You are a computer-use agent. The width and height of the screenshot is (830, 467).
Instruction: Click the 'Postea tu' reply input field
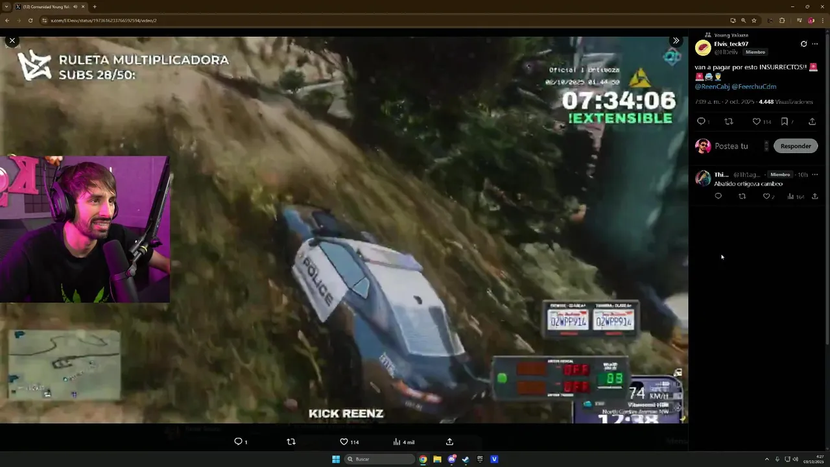coord(737,146)
